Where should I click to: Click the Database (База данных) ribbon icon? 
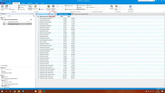[116, 7]
